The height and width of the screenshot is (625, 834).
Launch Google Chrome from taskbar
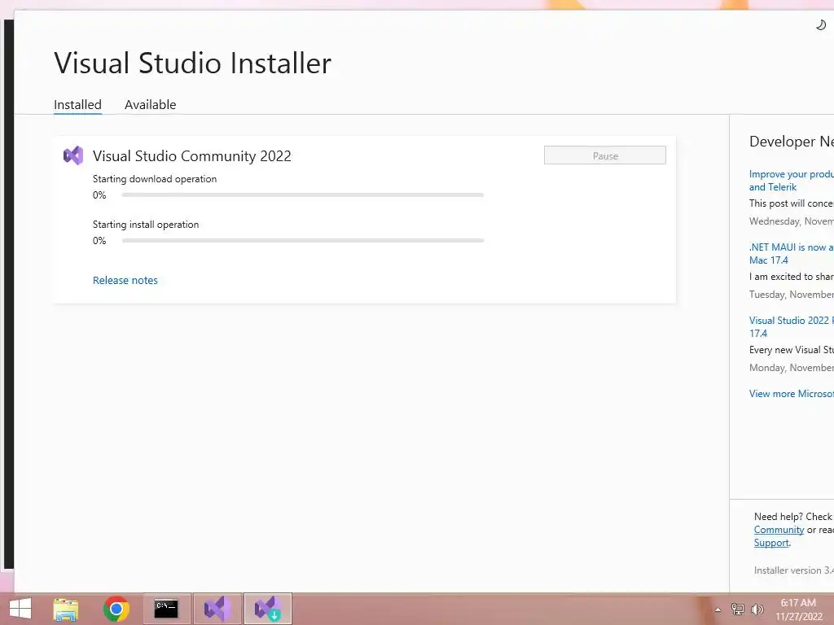[x=116, y=609]
